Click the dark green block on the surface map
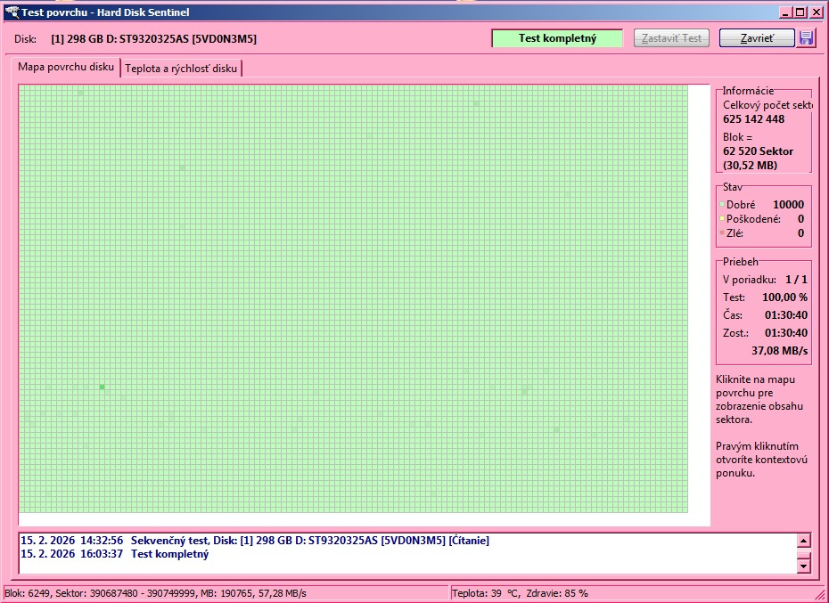This screenshot has height=603, width=829. click(102, 387)
